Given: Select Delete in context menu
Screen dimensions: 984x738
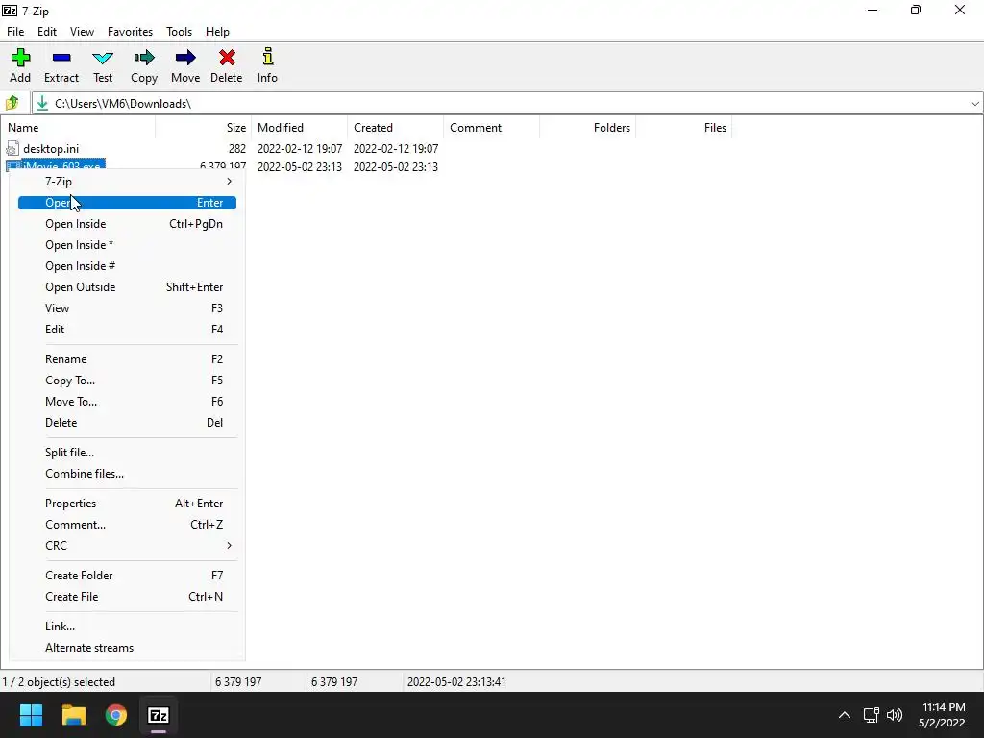Looking at the screenshot, I should (128, 423).
